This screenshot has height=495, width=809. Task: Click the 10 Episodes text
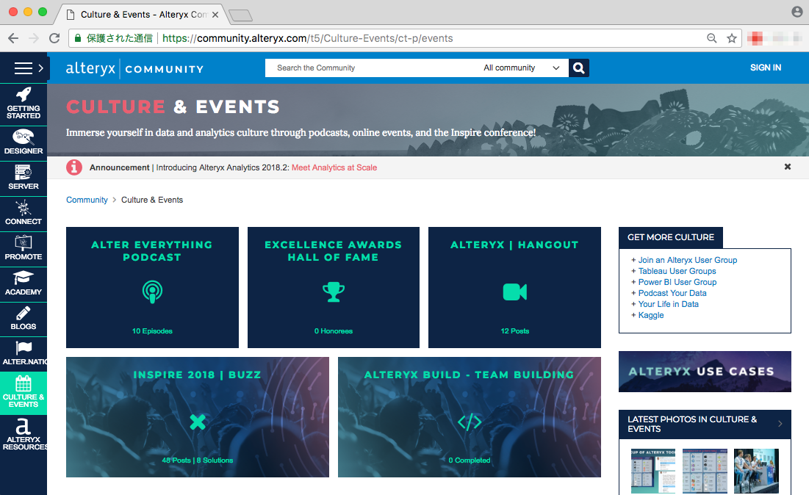coord(152,331)
